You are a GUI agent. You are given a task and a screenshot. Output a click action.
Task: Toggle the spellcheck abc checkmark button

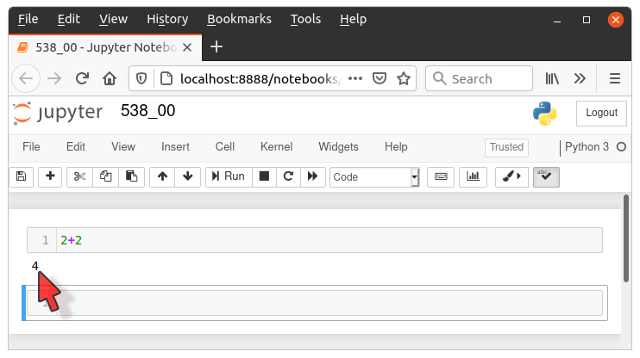[546, 176]
